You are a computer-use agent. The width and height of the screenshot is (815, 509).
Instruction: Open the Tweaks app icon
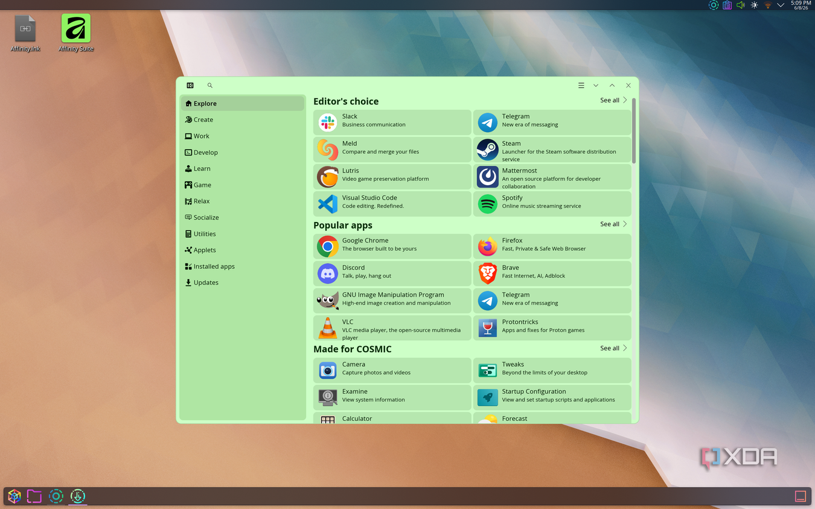click(487, 370)
